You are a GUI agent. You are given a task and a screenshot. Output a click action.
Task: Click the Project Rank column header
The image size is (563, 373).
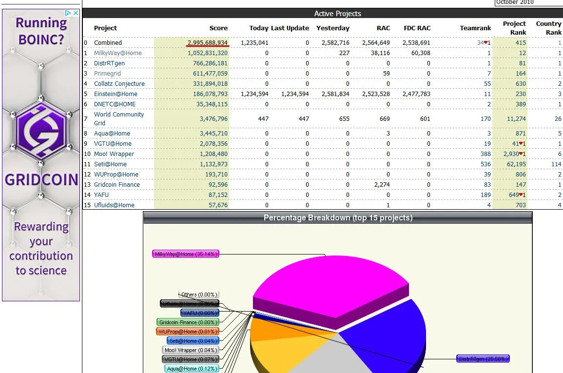coord(515,28)
